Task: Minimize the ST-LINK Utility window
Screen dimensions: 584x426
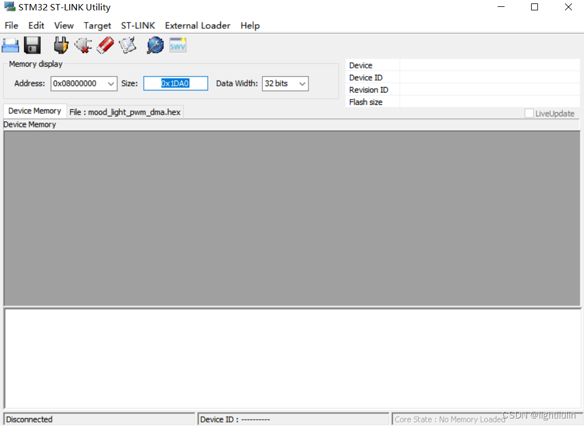Action: tap(501, 7)
